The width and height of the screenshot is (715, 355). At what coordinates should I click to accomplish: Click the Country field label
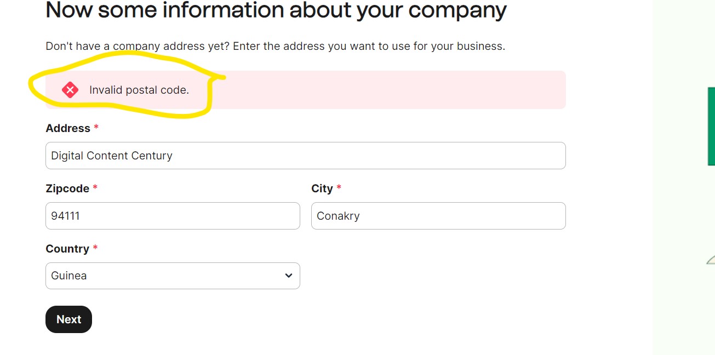(67, 249)
